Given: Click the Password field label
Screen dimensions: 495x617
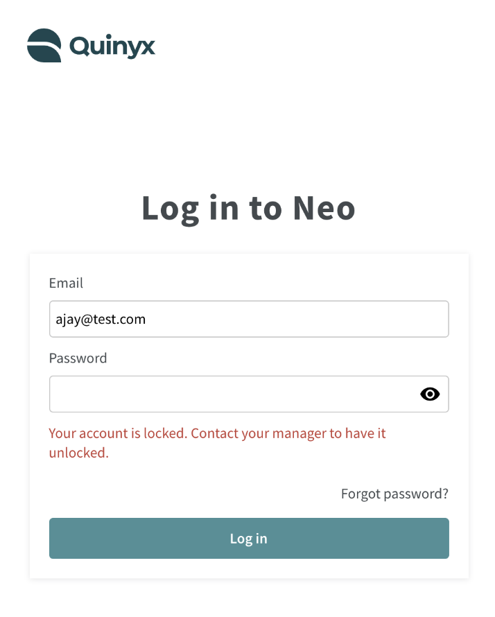Looking at the screenshot, I should 78,358.
